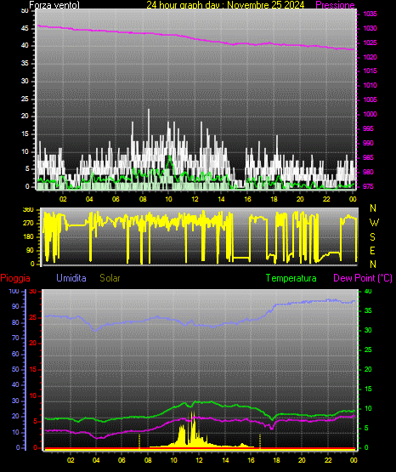Click the '22' hour tick under bottom graph
This screenshot has width=396, height=472.
coord(328,460)
